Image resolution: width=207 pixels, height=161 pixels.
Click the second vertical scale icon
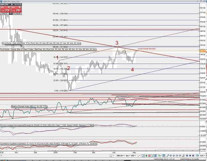tap(180, 156)
